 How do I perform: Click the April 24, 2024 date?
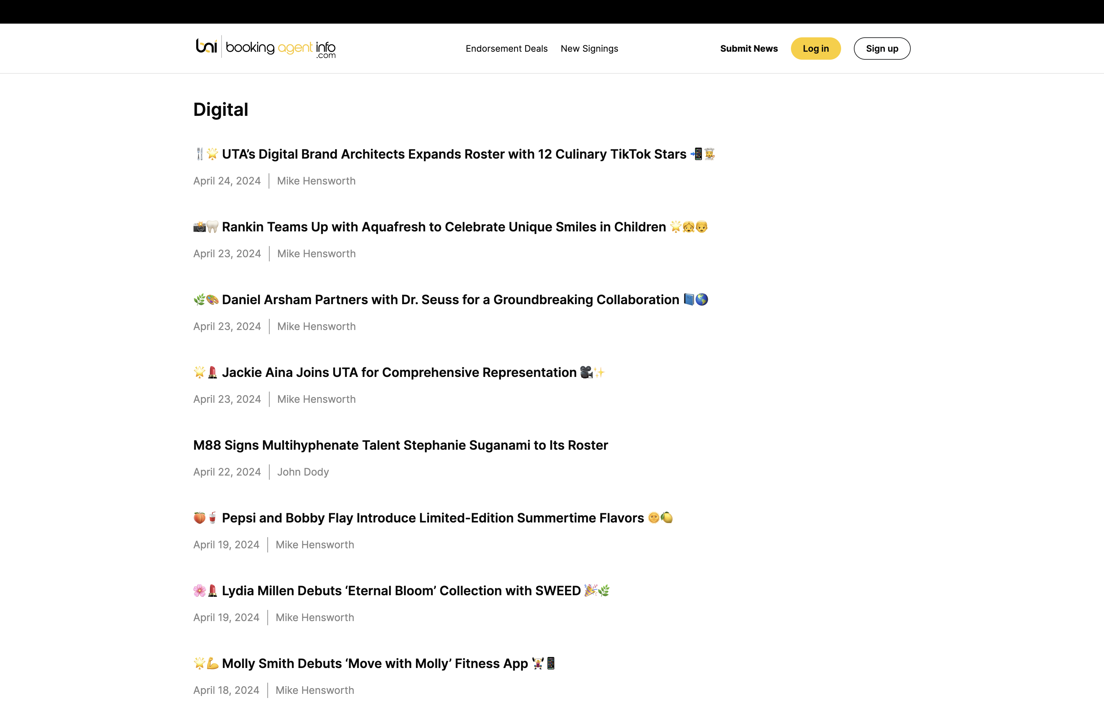[x=227, y=181]
